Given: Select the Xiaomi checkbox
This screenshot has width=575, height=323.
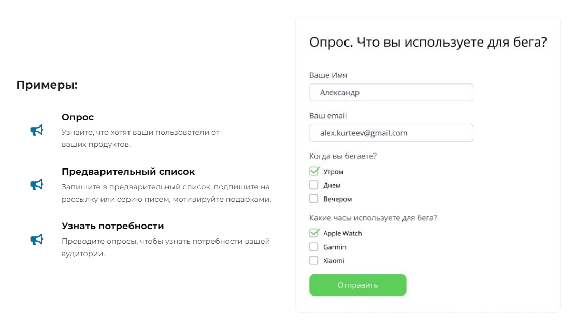Looking at the screenshot, I should tap(313, 260).
